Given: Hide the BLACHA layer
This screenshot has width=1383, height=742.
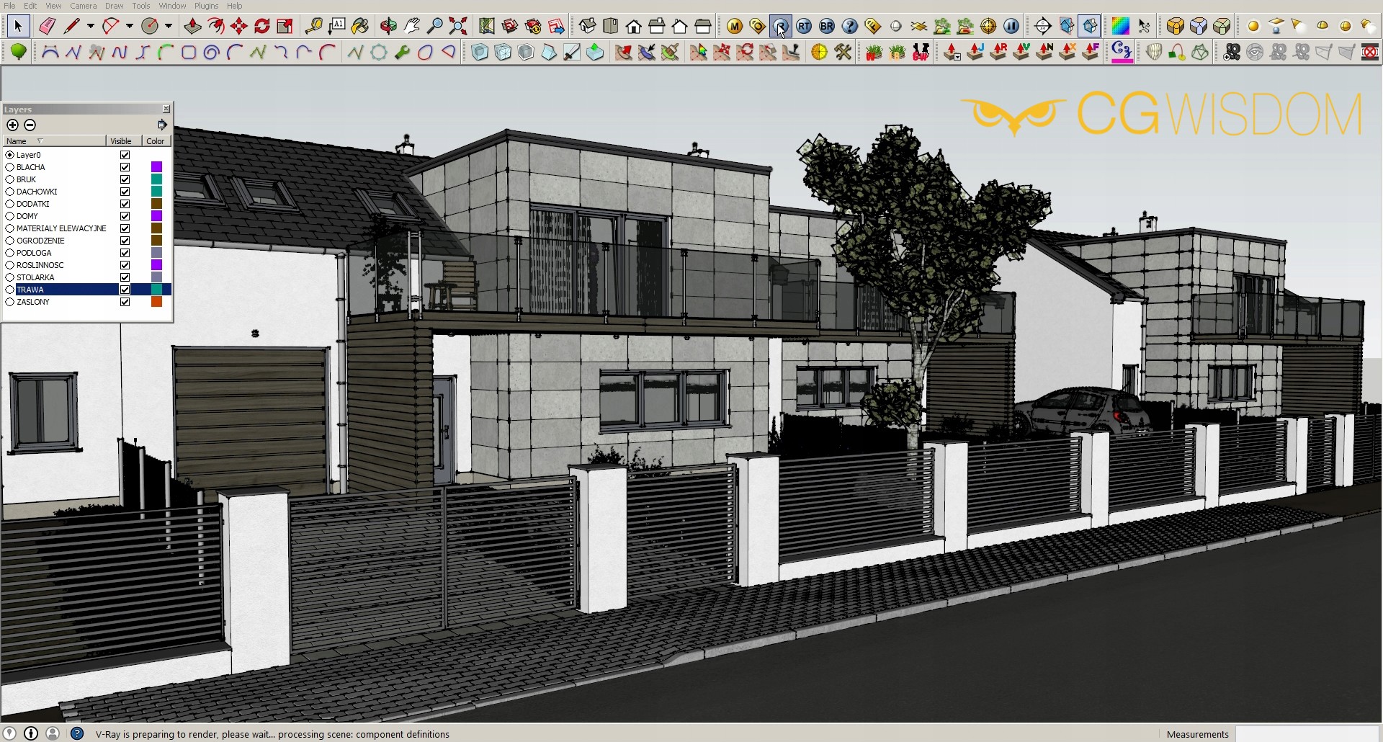Looking at the screenshot, I should coord(125,167).
